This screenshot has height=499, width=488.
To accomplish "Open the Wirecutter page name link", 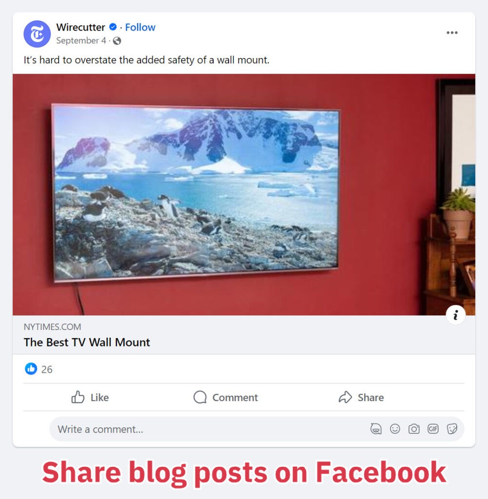I will [x=80, y=27].
